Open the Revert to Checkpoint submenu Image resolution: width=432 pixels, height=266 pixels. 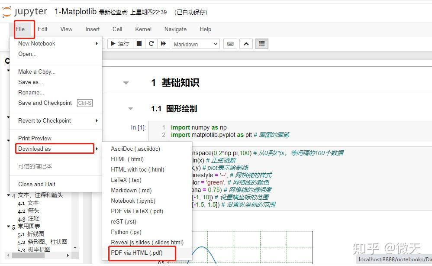click(45, 120)
